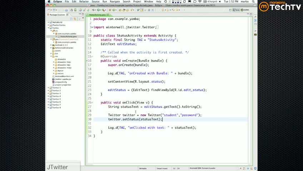Select the StatusActivity.java editor tab
This screenshot has width=303, height=171.
(x=97, y=15)
